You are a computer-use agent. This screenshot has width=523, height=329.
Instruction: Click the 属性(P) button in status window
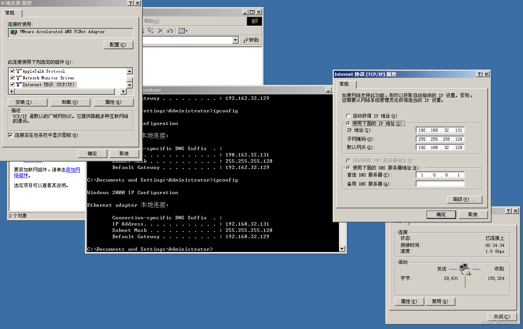(x=409, y=301)
